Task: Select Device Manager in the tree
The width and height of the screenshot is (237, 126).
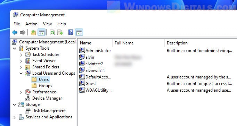Action: coord(47,98)
